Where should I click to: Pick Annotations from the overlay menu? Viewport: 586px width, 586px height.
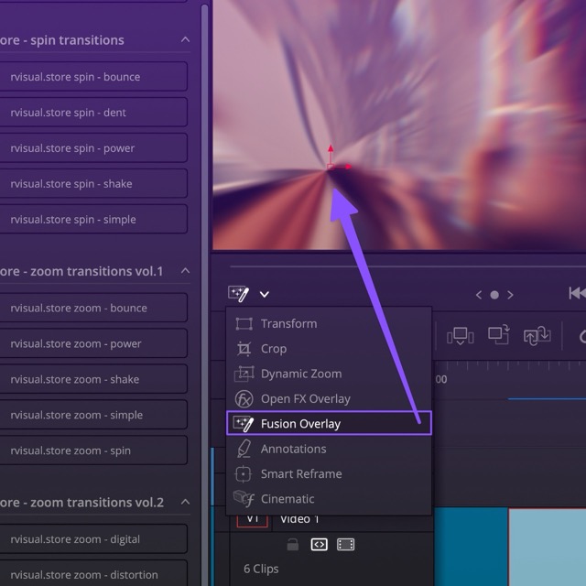[293, 449]
